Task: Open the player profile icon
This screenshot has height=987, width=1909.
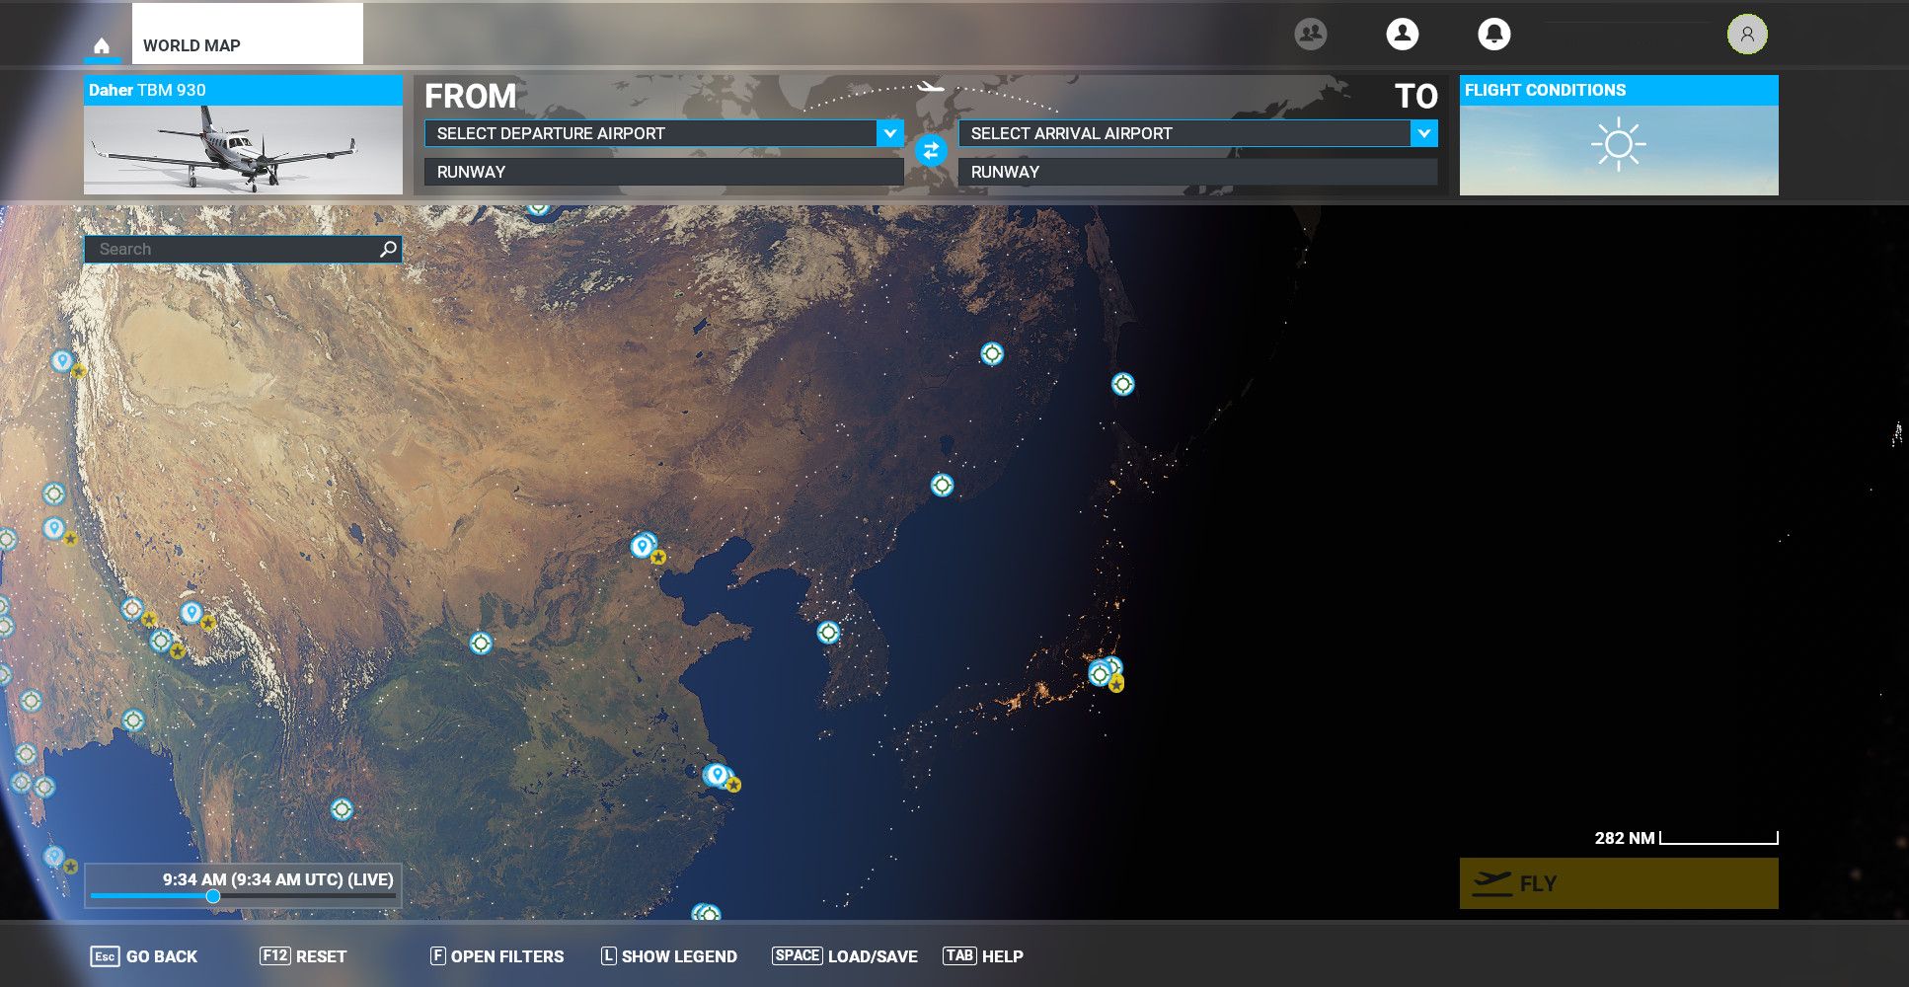Action: [x=1402, y=34]
